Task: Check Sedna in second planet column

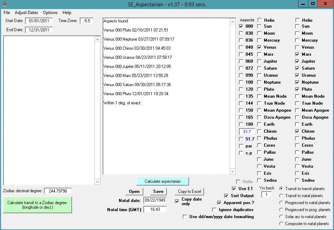Action: click(297, 180)
